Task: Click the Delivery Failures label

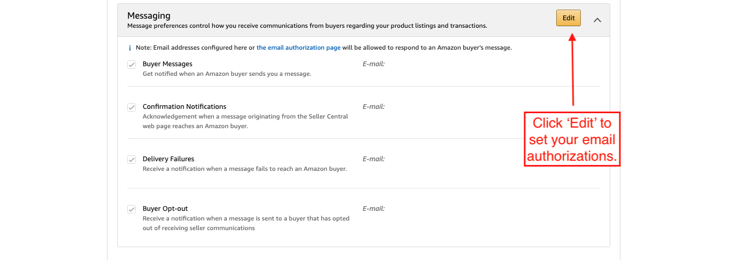Action: 168,159
